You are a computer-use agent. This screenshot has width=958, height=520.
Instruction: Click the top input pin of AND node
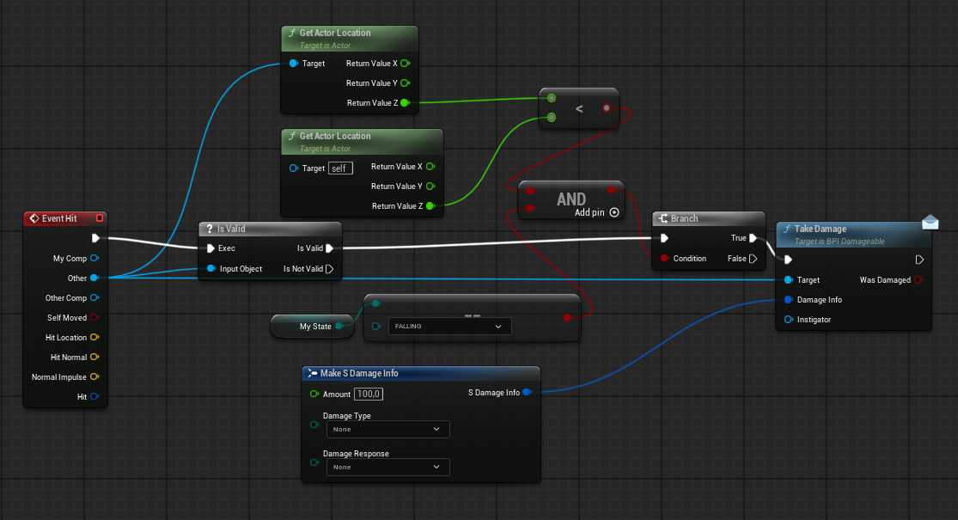click(x=530, y=191)
